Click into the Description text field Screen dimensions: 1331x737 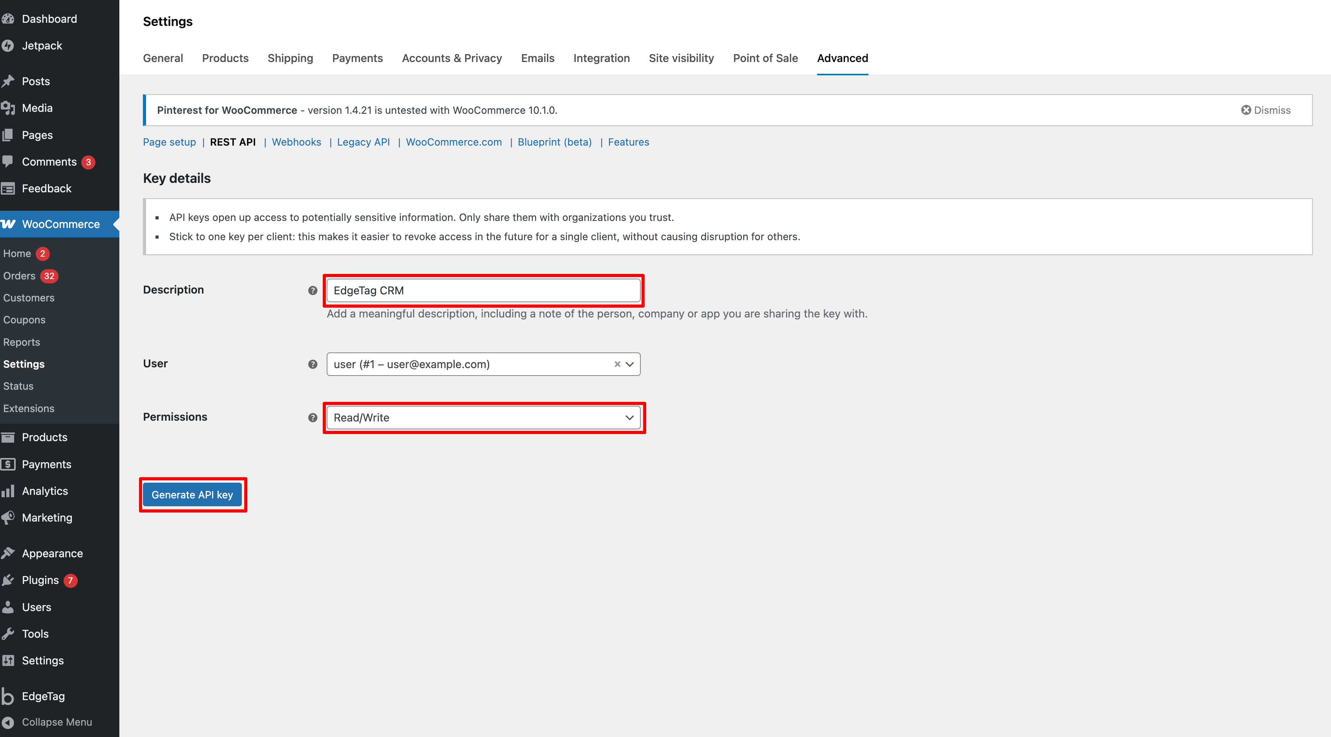click(483, 290)
